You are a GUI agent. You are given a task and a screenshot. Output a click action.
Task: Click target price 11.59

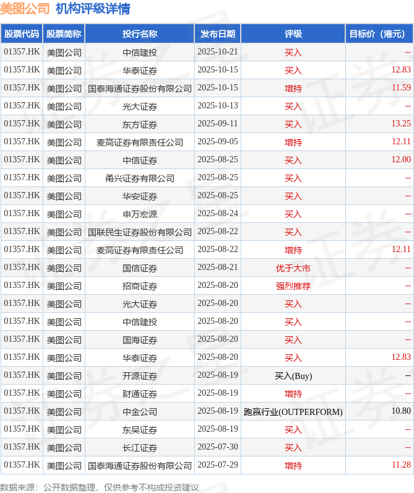tap(401, 88)
